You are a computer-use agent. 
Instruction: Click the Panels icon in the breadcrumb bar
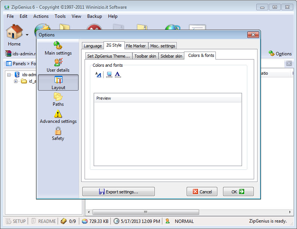[9, 64]
